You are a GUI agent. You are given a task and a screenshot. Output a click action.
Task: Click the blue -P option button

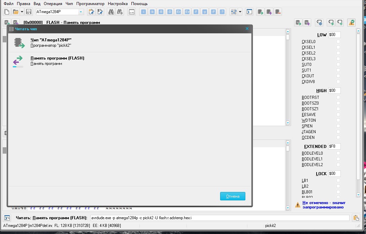[213, 12]
